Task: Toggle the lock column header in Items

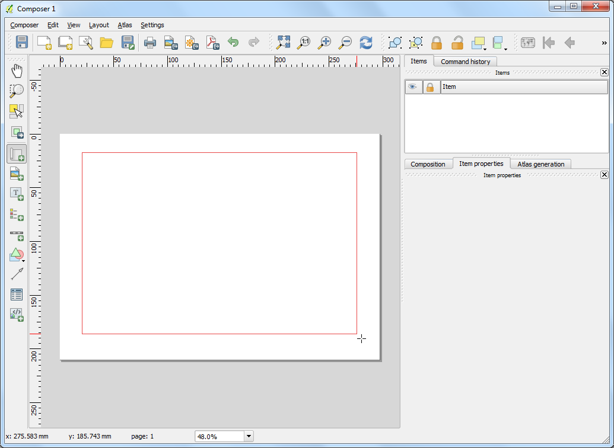Action: pos(431,87)
